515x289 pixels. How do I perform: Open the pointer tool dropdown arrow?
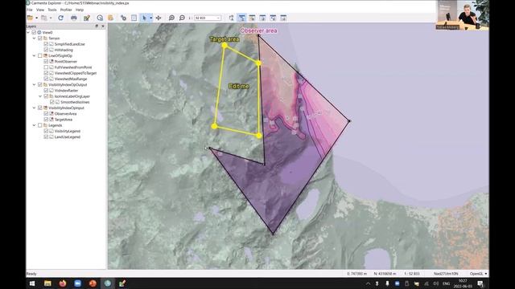tap(150, 18)
